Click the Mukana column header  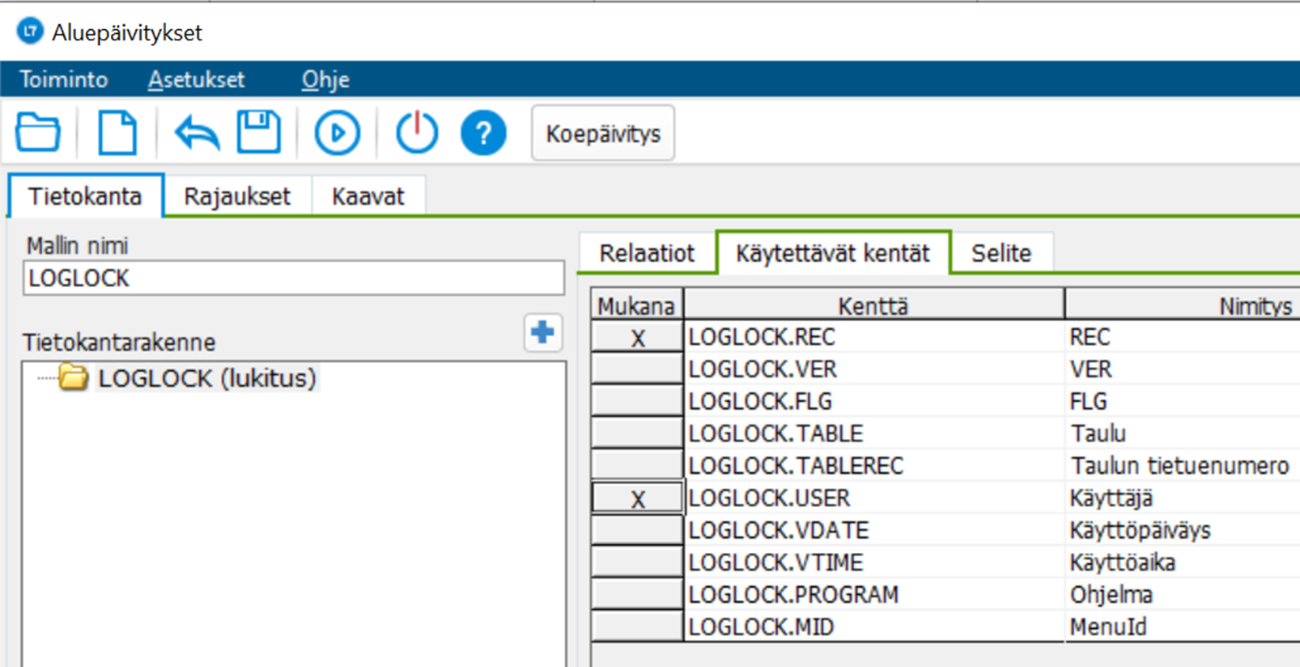[636, 306]
